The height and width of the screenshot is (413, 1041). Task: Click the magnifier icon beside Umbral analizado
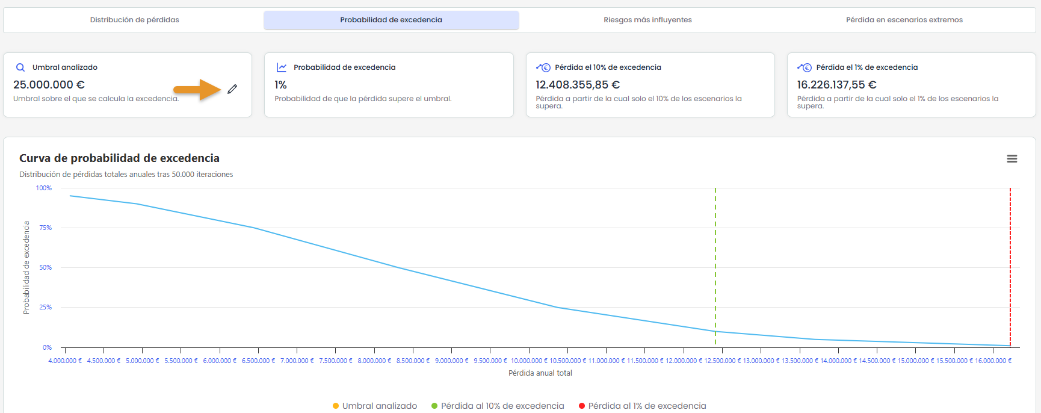coord(20,67)
